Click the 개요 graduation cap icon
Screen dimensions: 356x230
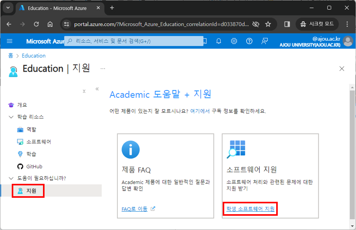(11, 105)
